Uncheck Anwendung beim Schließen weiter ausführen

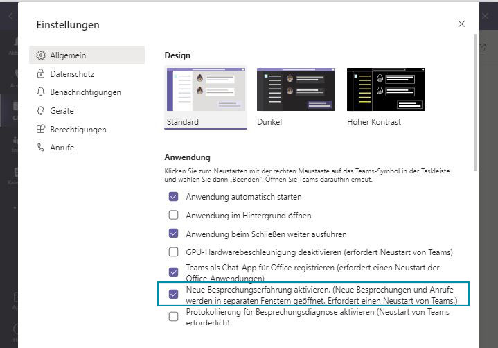(173, 234)
